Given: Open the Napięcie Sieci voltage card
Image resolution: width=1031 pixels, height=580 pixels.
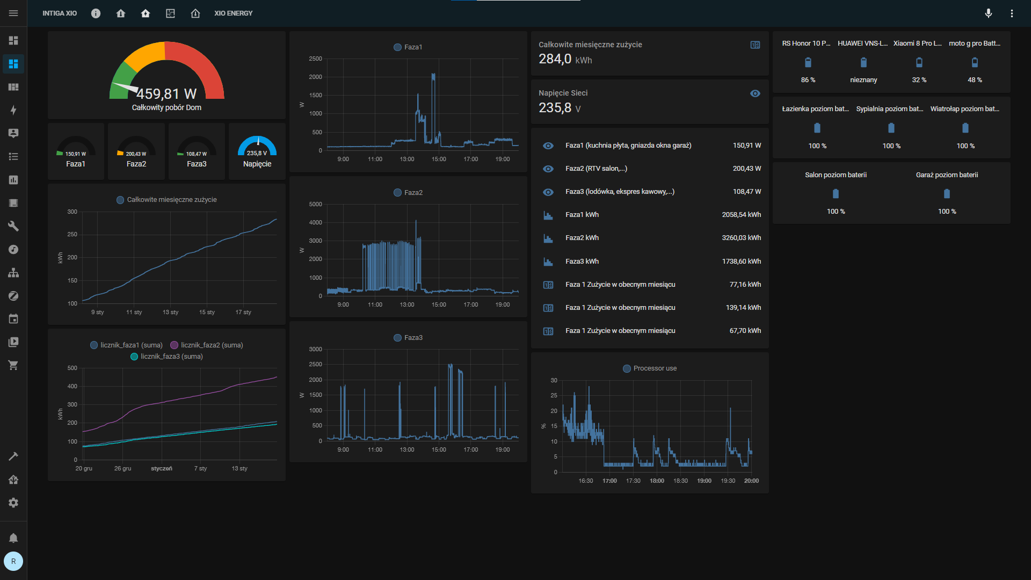Looking at the screenshot, I should [649, 102].
